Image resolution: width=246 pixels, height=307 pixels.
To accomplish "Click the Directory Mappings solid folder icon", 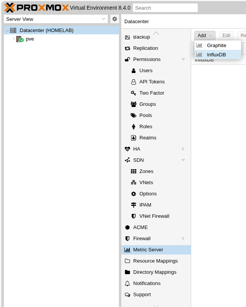I will 127,272.
